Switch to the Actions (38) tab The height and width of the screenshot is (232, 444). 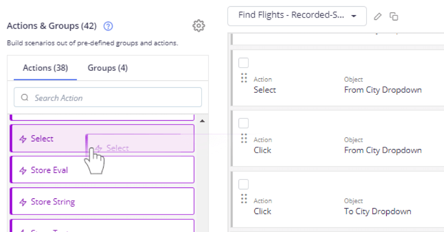coord(45,68)
